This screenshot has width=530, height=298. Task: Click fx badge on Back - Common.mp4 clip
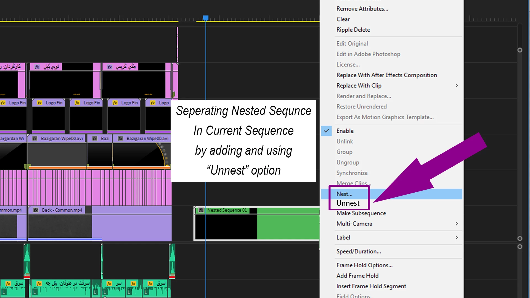pos(36,210)
